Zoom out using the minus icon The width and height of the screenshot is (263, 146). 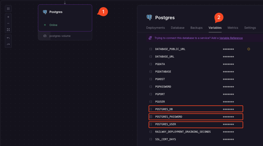[x=8, y=23]
